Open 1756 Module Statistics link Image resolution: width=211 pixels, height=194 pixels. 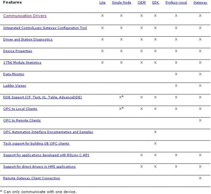(23, 63)
